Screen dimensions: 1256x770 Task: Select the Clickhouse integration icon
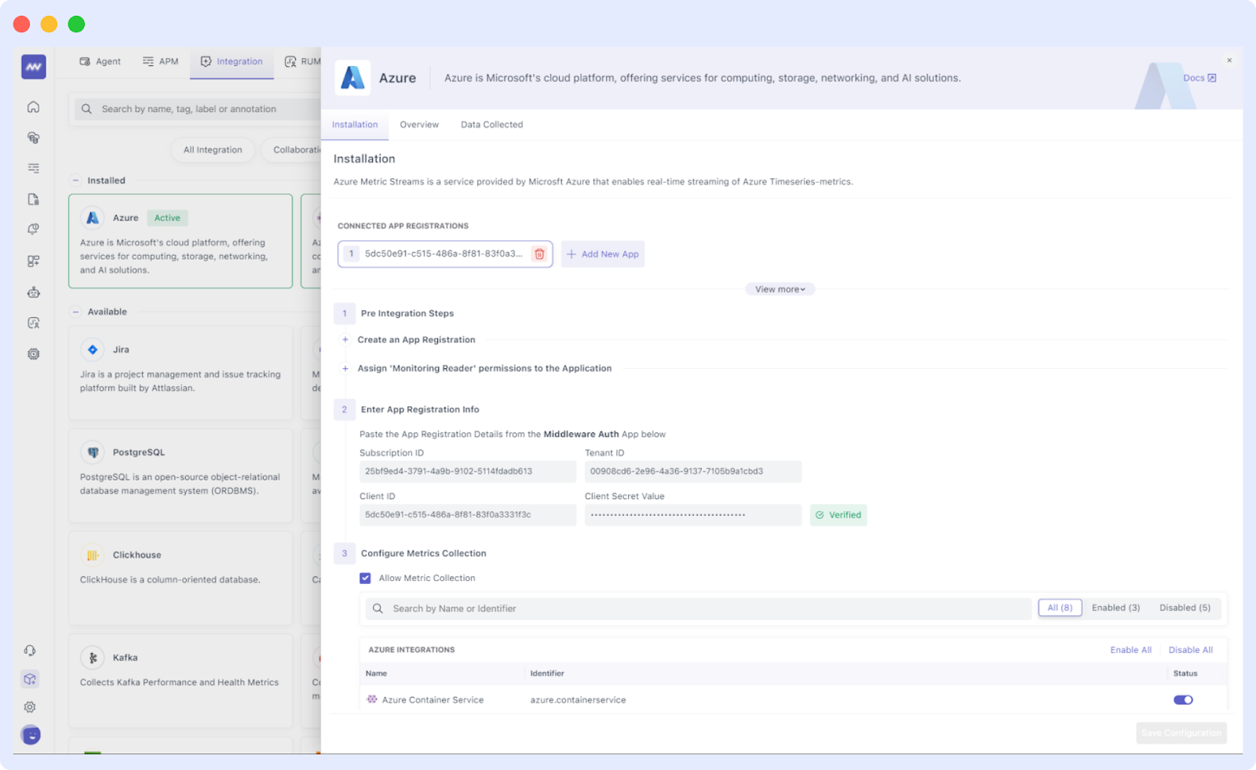(x=93, y=554)
